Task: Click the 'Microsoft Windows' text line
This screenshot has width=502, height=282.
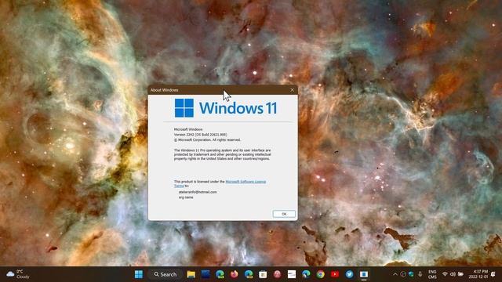Action: click(x=188, y=129)
